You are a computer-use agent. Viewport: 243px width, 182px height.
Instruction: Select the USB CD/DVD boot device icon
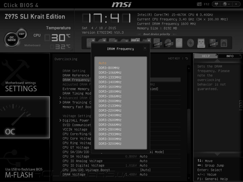point(168,43)
